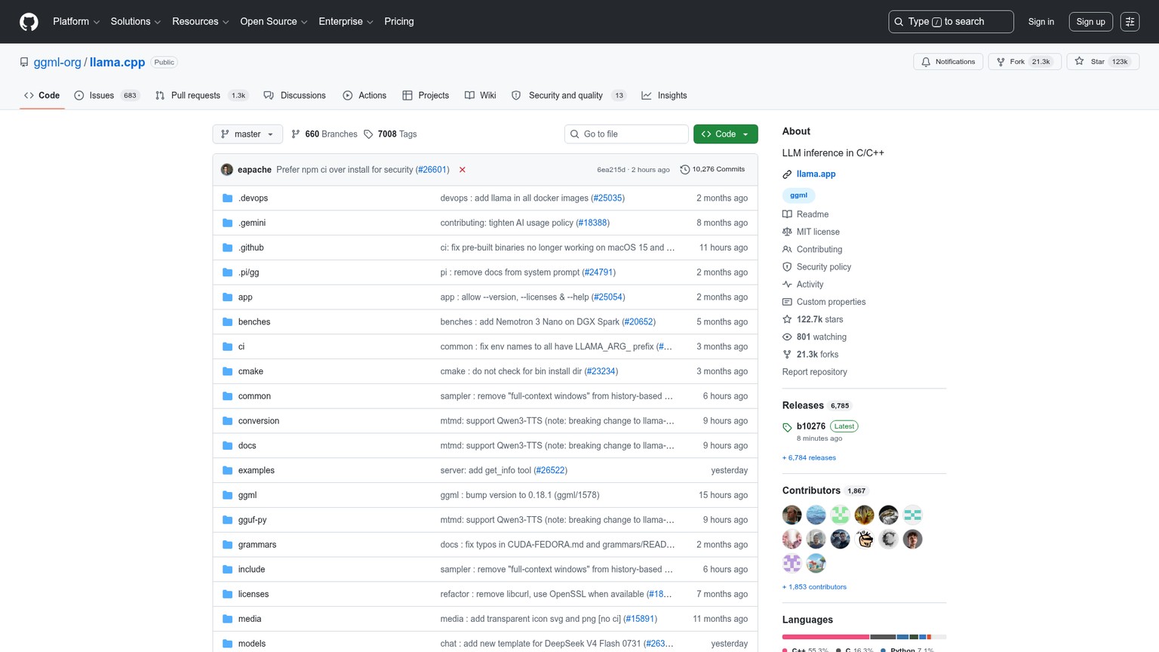Image resolution: width=1159 pixels, height=652 pixels.
Task: Open the ggml-org organization link
Action: 57,63
